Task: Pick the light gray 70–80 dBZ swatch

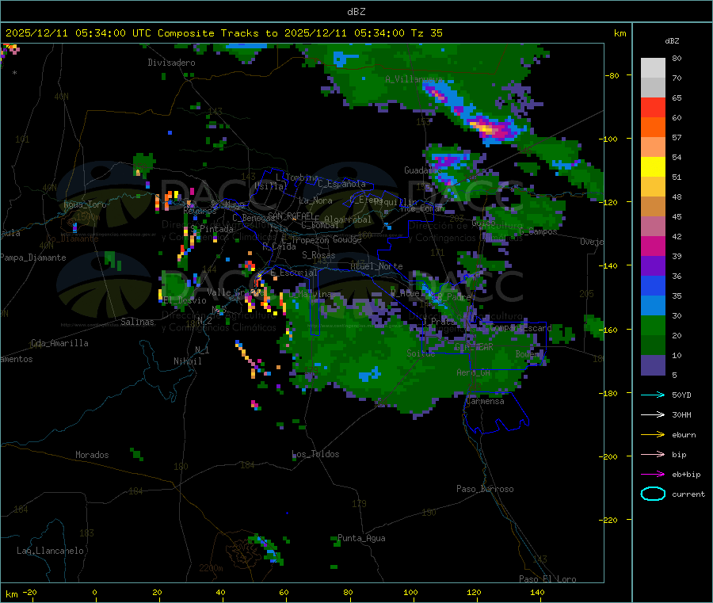Action: [x=653, y=68]
